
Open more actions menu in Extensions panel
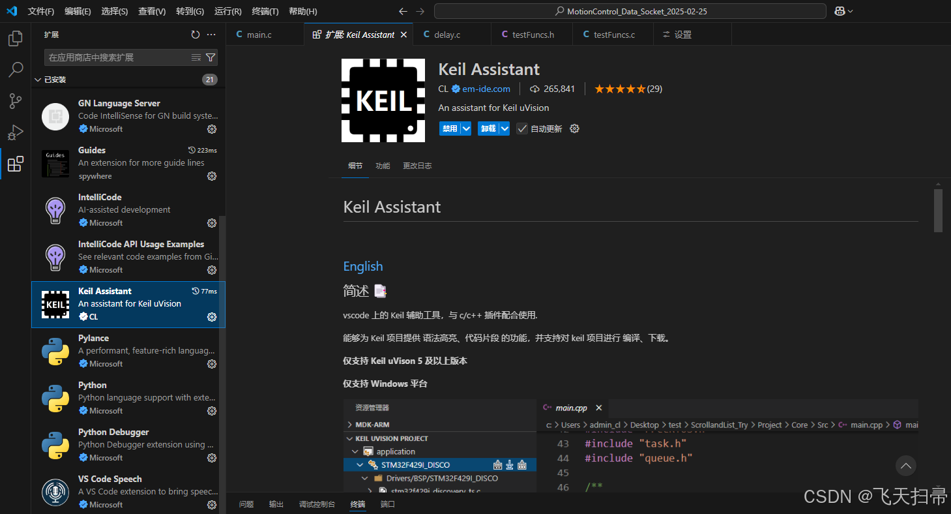coord(211,35)
